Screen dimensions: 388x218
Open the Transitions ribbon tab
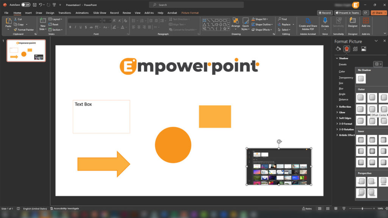[x=64, y=13]
